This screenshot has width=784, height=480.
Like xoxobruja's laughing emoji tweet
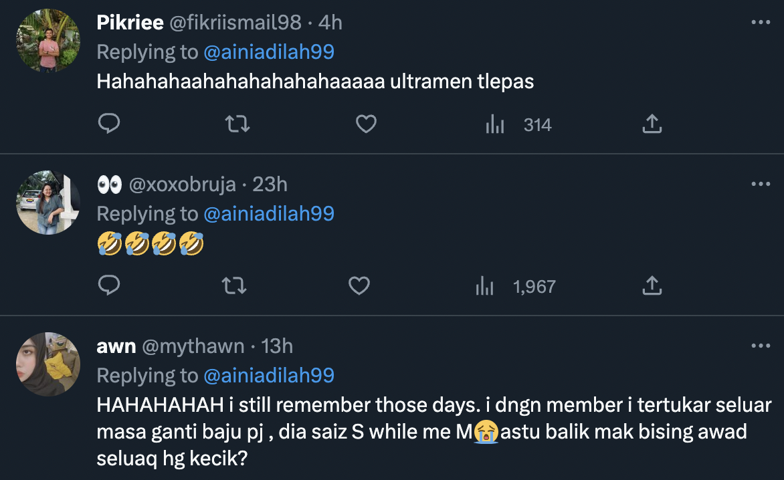(359, 286)
